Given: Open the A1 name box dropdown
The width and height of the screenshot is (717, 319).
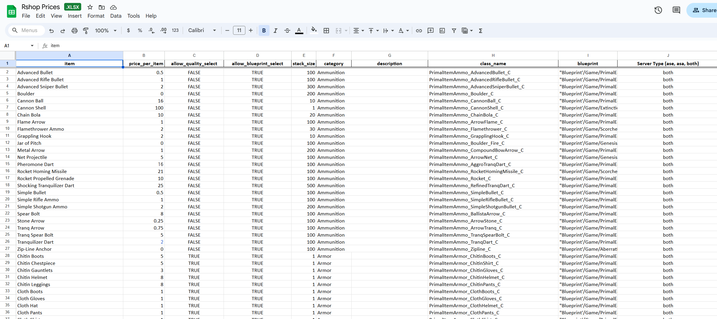Looking at the screenshot, I should tap(32, 46).
